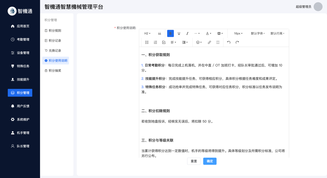
Task: Redo the last undone edit
Action: (x=237, y=42)
